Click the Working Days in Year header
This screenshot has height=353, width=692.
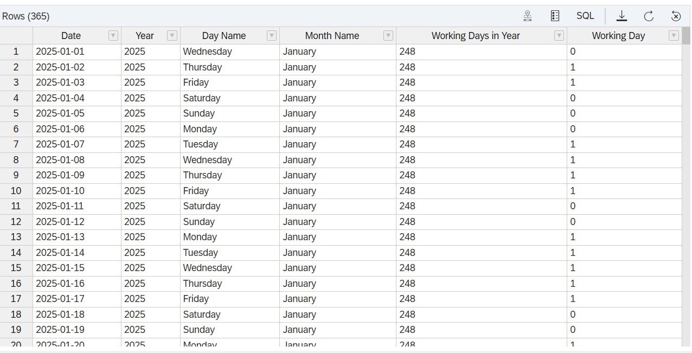tap(476, 35)
